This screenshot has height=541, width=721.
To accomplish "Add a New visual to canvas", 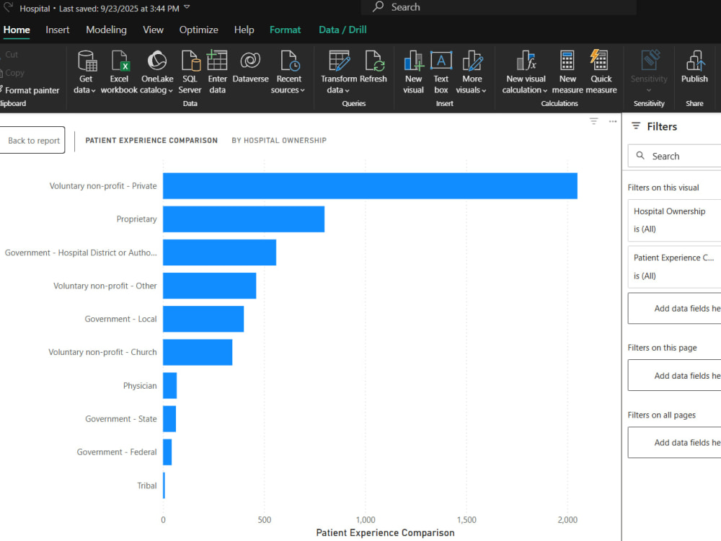I will coord(413,71).
